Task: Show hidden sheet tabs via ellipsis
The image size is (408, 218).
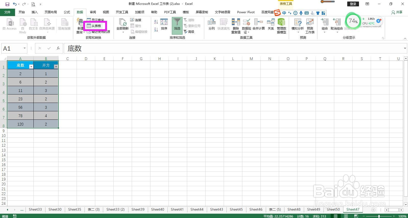Action: (22, 210)
